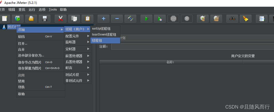Click the Toggle enable/disable icon

[x=131, y=19]
